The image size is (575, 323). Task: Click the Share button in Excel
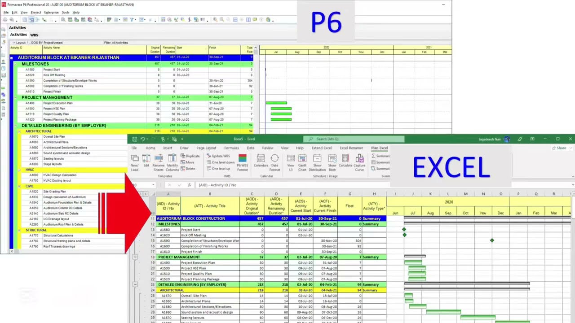[x=559, y=148]
